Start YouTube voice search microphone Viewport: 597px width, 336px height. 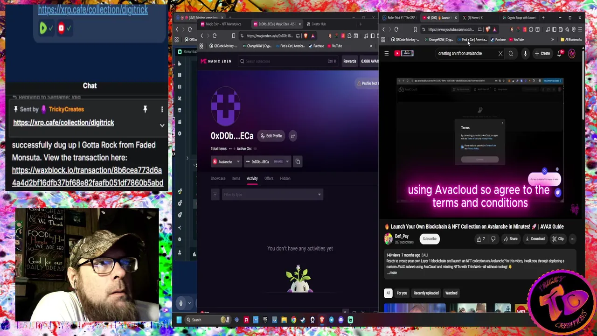click(525, 54)
